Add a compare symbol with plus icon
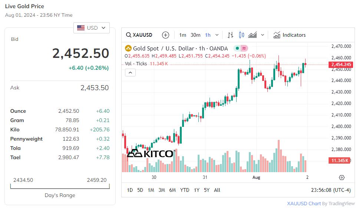Viewport: 359px width, 210px height. [x=166, y=35]
